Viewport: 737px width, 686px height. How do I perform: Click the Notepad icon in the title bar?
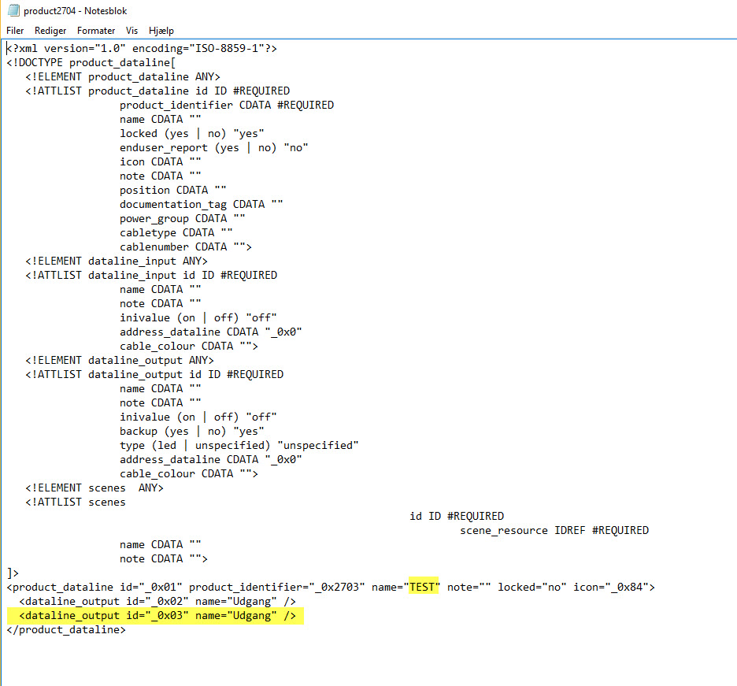tap(13, 10)
